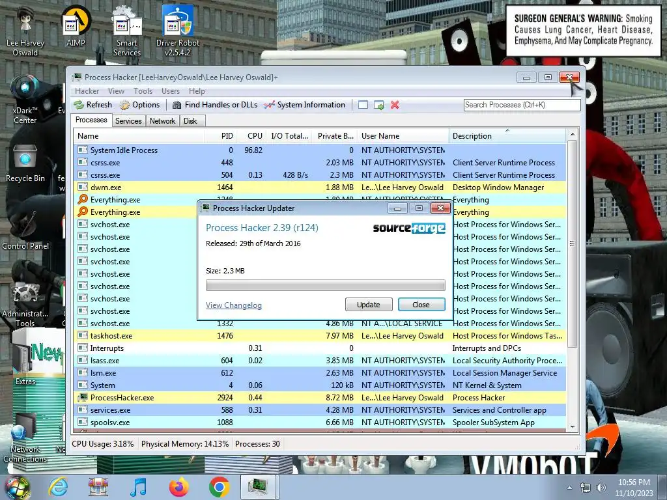Select the lsm.exe process row
This screenshot has height=500, width=667.
[320, 372]
